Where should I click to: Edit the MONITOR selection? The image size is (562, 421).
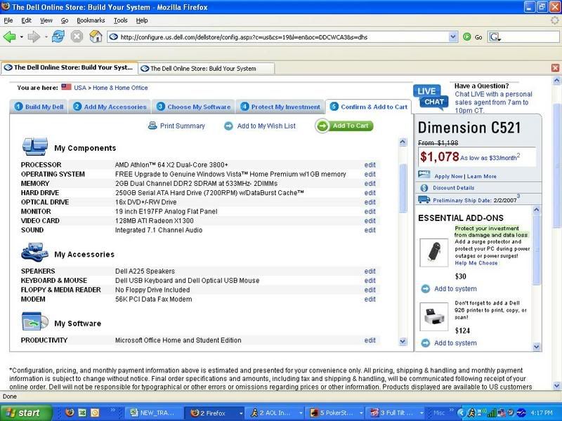370,212
